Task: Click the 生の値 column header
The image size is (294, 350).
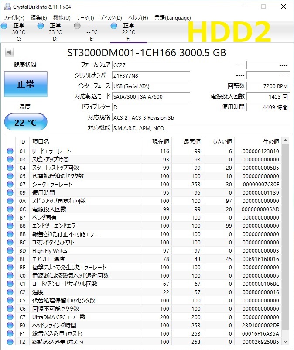Action: [x=258, y=141]
